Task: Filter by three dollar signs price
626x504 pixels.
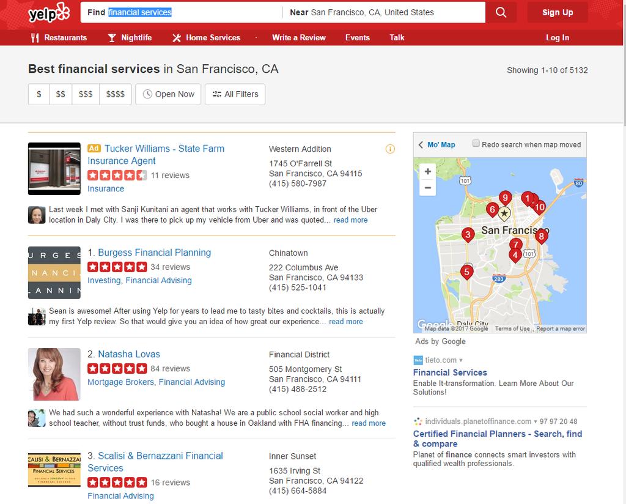Action: [86, 94]
